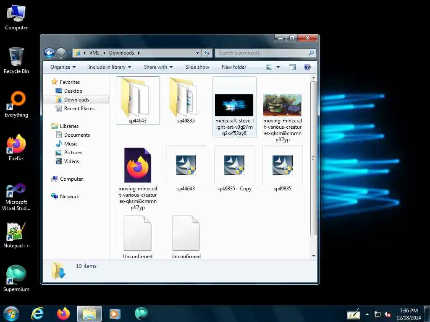Open the Pictures library

73,153
